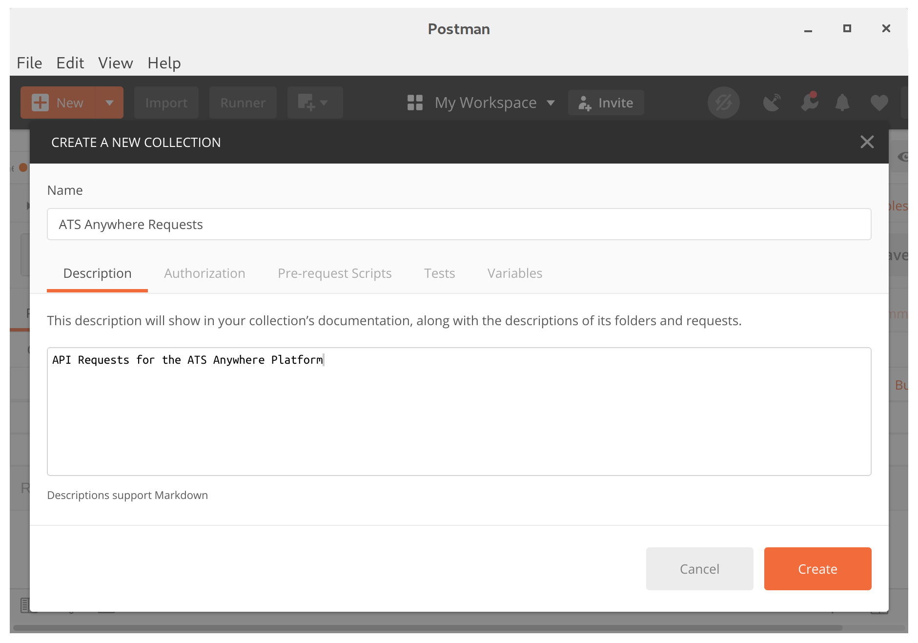Open the New button dropdown arrow
The height and width of the screenshot is (643, 918).
pos(109,103)
